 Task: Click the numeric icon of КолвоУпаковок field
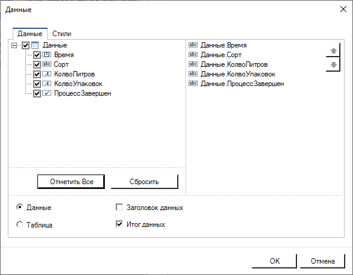46,84
